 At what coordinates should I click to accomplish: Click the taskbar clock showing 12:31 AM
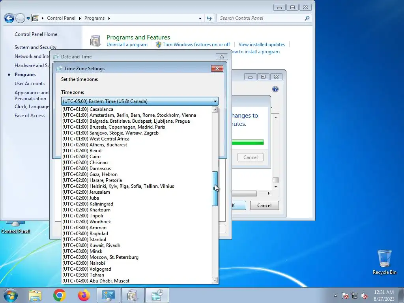tap(383, 295)
